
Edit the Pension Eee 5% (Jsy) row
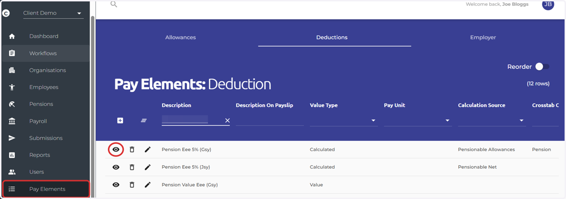click(x=148, y=167)
